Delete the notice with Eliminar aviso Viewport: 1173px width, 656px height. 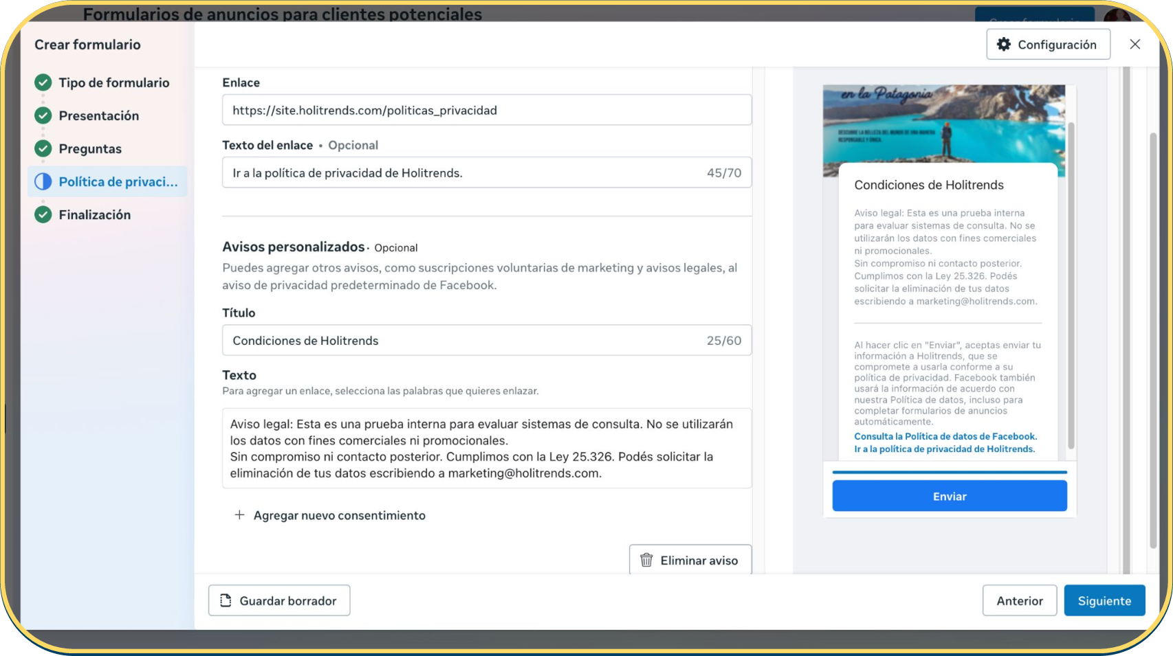pos(690,560)
